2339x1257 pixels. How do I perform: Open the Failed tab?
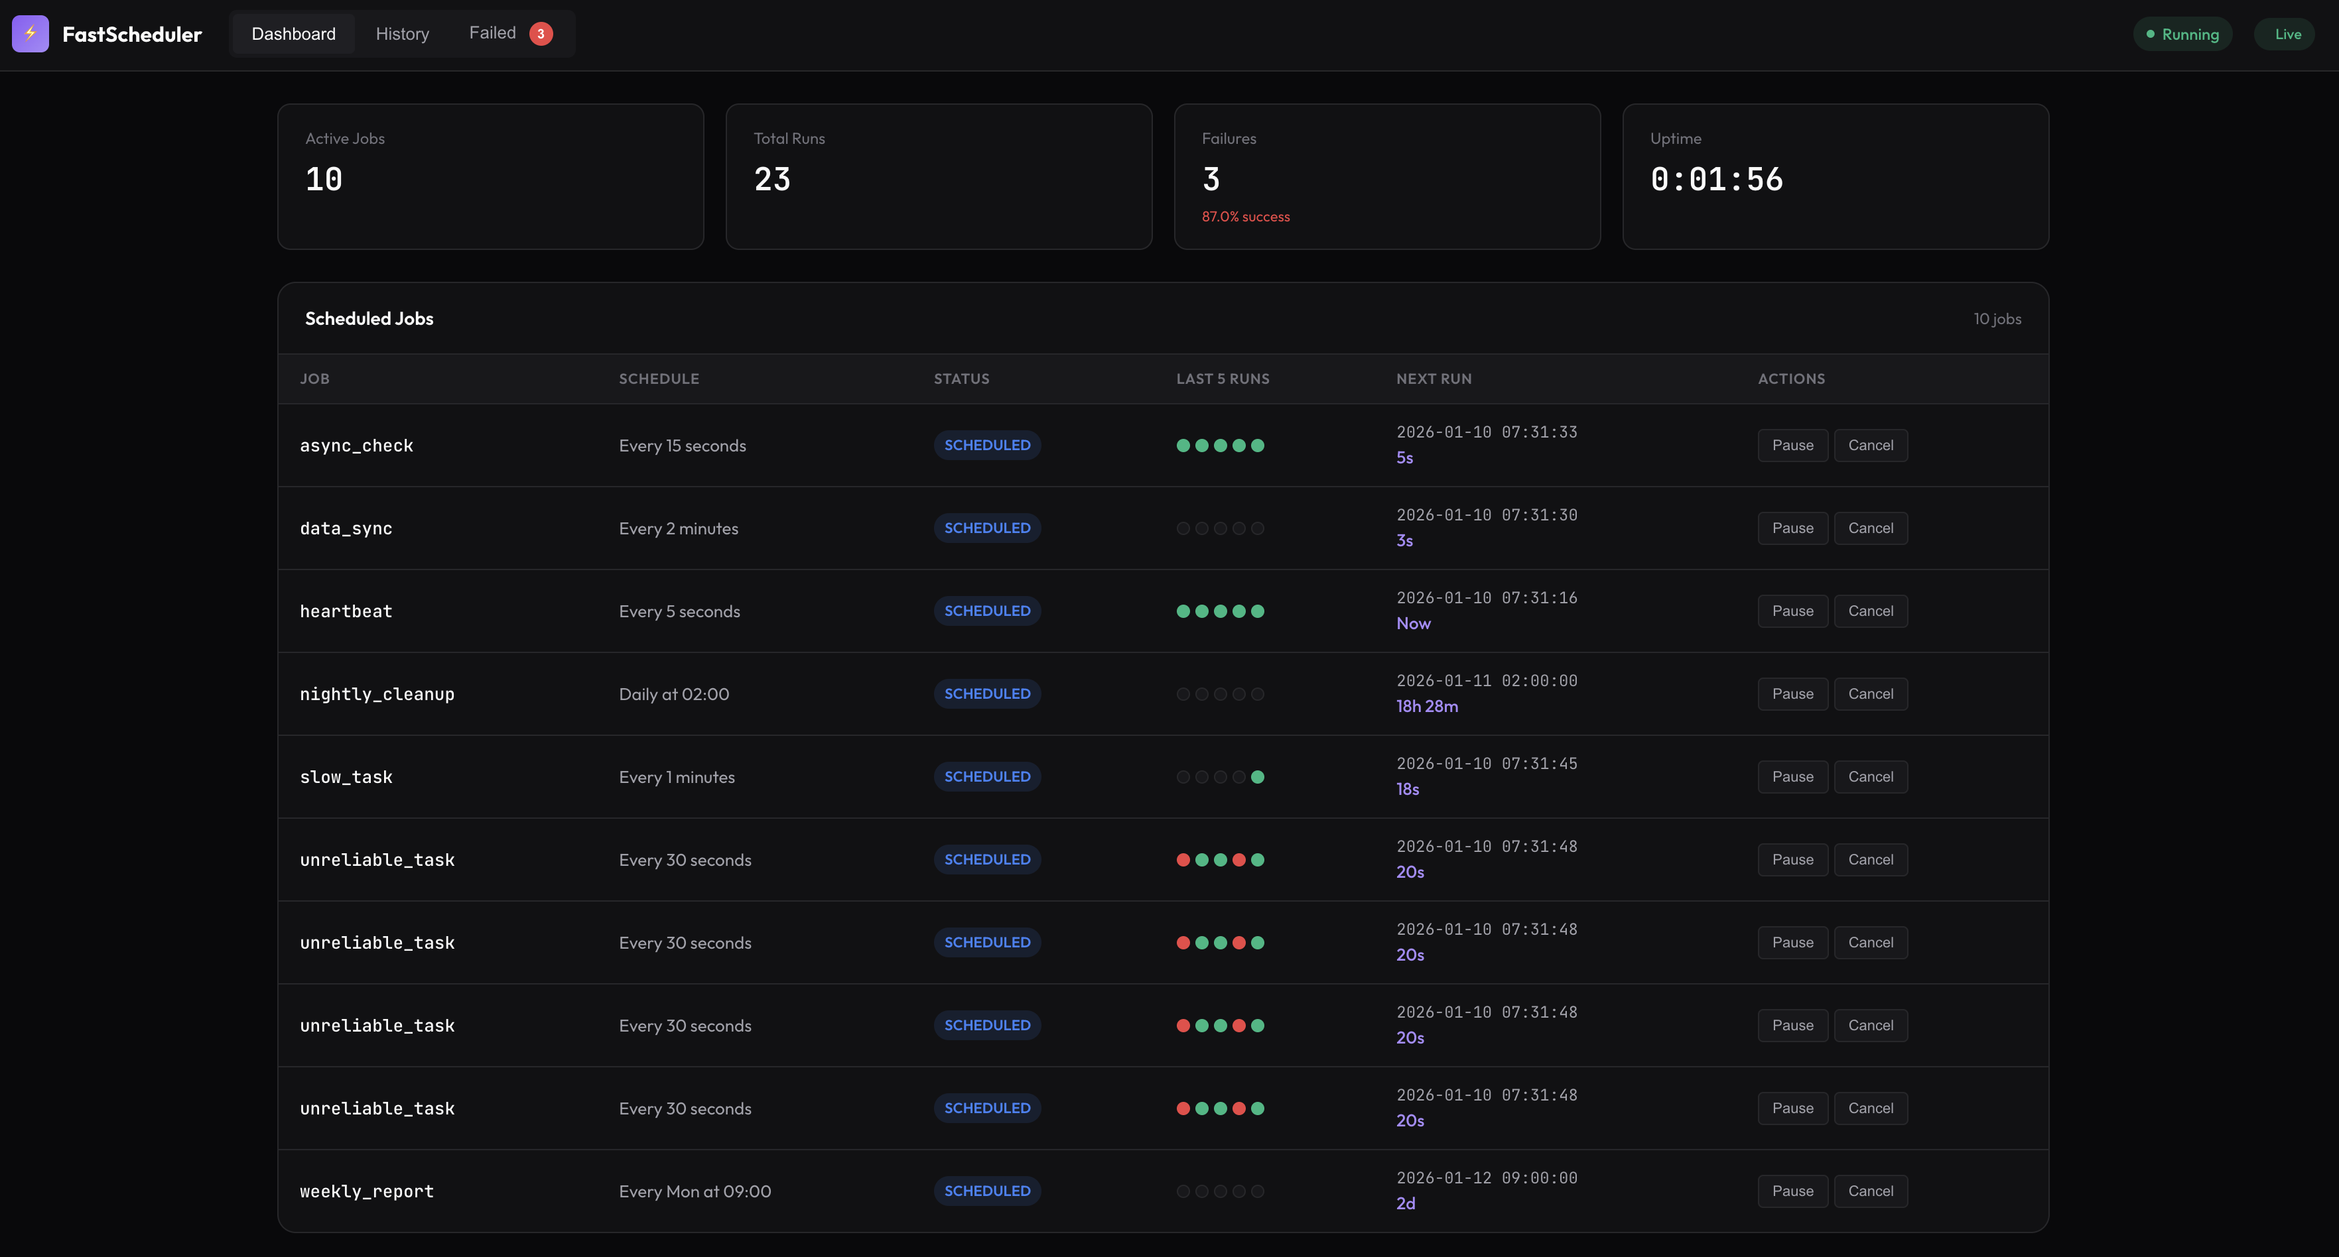coord(493,34)
